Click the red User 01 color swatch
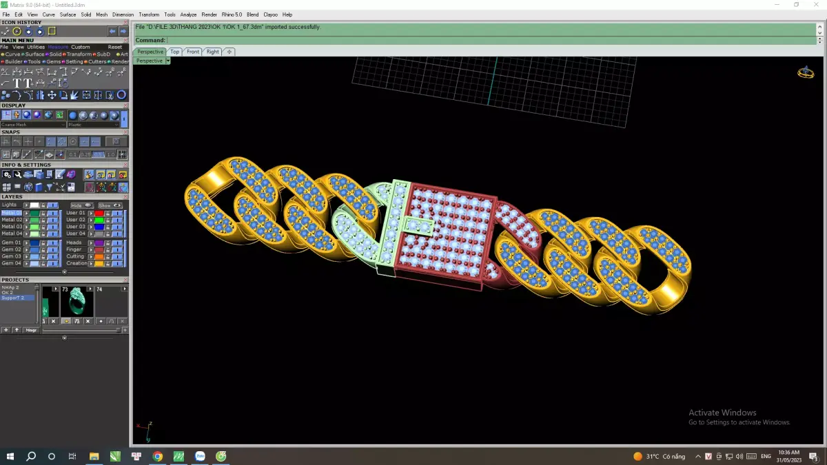The width and height of the screenshot is (827, 465). pos(99,214)
